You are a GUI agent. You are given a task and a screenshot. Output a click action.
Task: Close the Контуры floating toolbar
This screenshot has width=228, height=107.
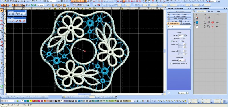coord(25,18)
